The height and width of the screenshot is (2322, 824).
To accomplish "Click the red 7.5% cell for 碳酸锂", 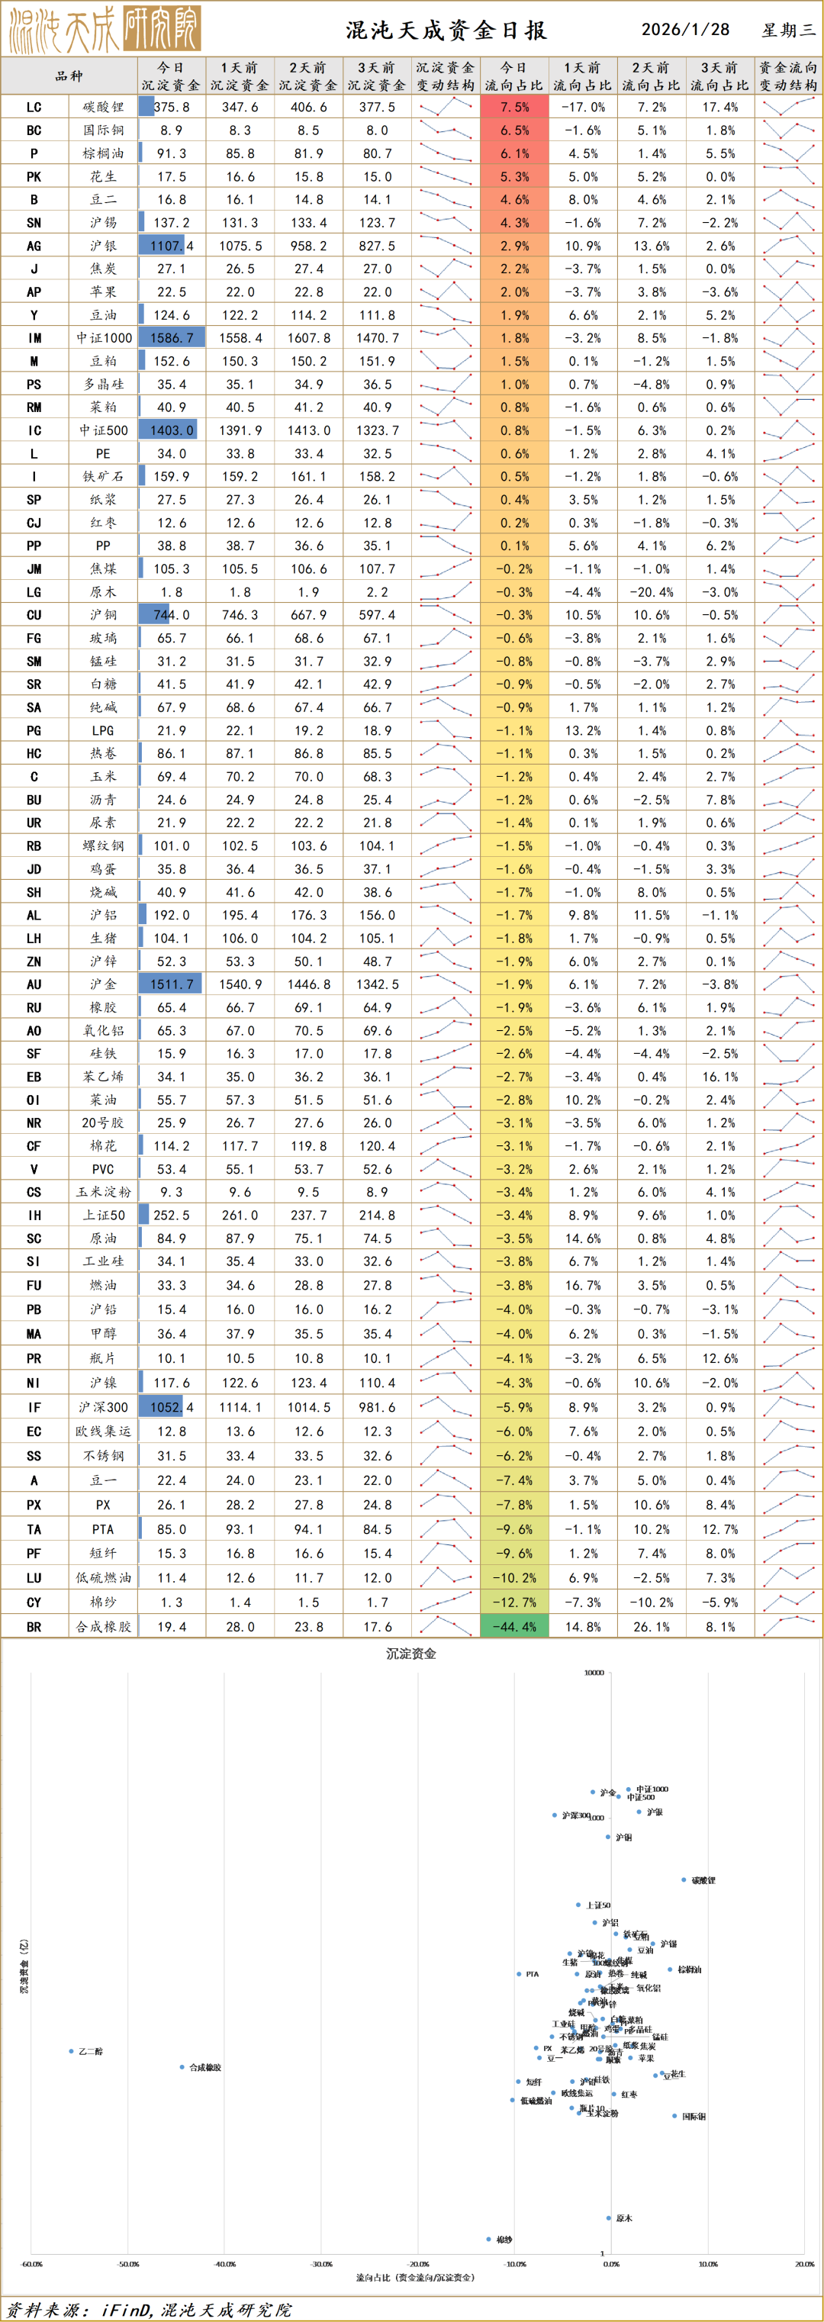I will 514,108.
